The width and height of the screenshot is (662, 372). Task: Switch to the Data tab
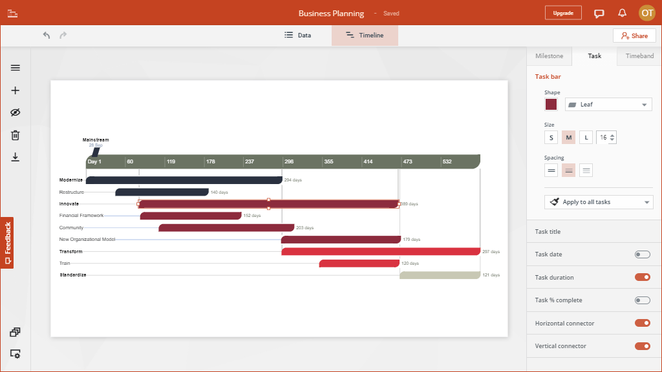297,36
